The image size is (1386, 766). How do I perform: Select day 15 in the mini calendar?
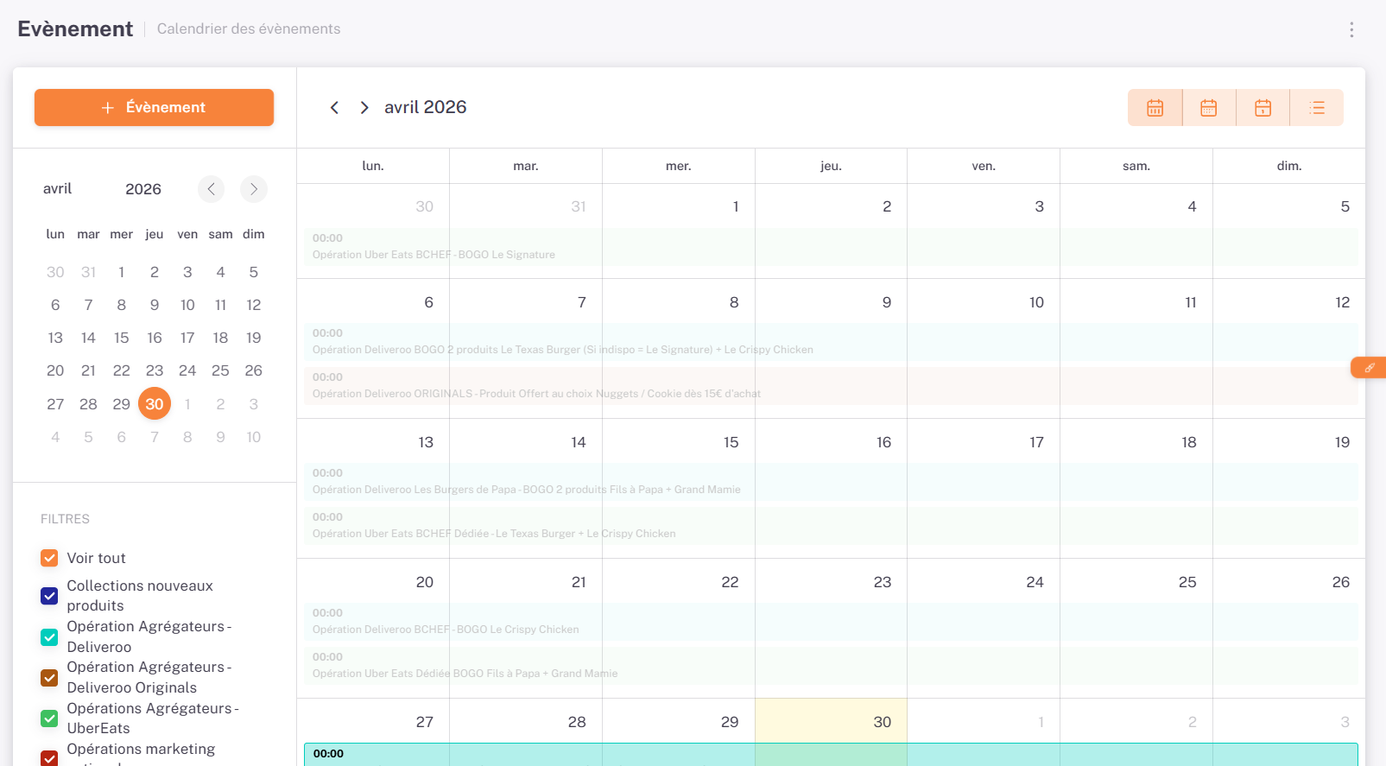tap(122, 338)
